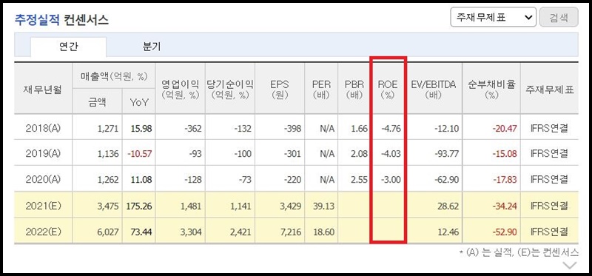
Task: Click the 2021 net income 1,141
Action: [242, 206]
